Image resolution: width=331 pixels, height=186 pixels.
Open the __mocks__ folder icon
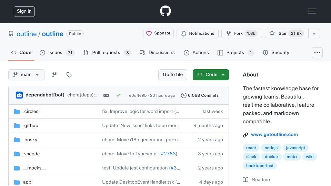(x=17, y=168)
